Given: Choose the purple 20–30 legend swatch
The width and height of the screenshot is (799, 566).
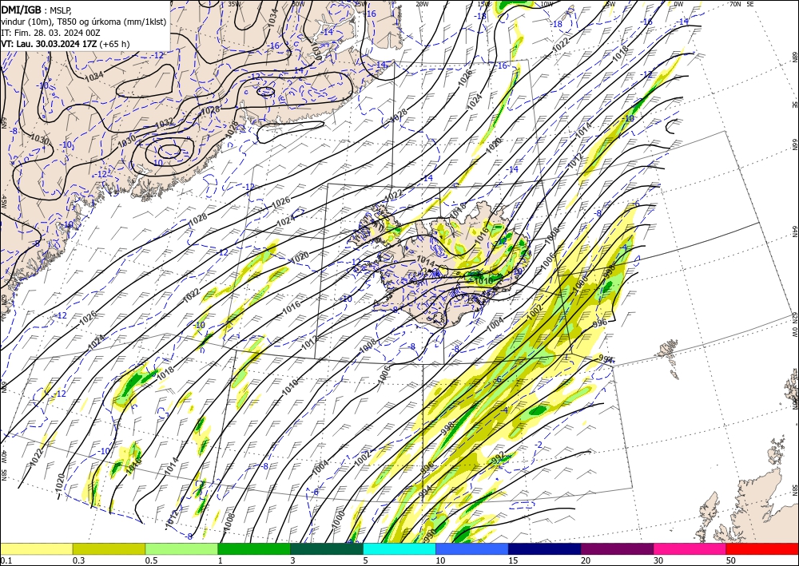Looking at the screenshot, I should coord(617,548).
